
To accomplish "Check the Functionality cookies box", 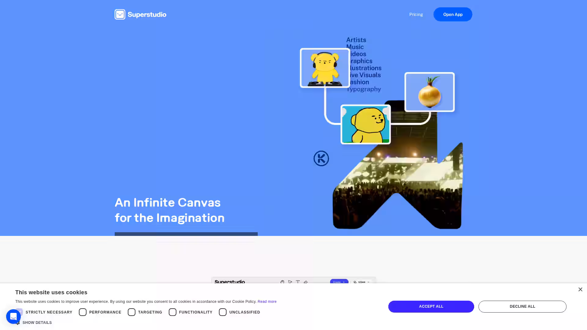I will pyautogui.click(x=172, y=312).
